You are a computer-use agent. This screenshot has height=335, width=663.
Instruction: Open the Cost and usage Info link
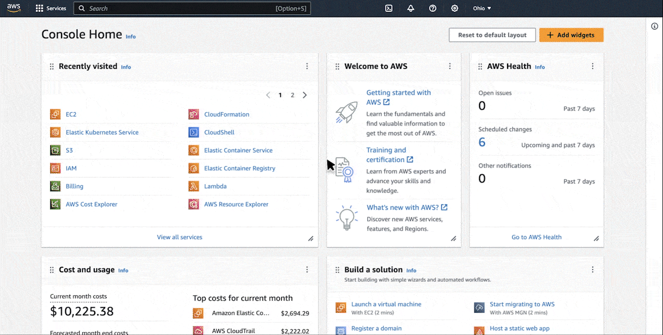[x=123, y=270]
